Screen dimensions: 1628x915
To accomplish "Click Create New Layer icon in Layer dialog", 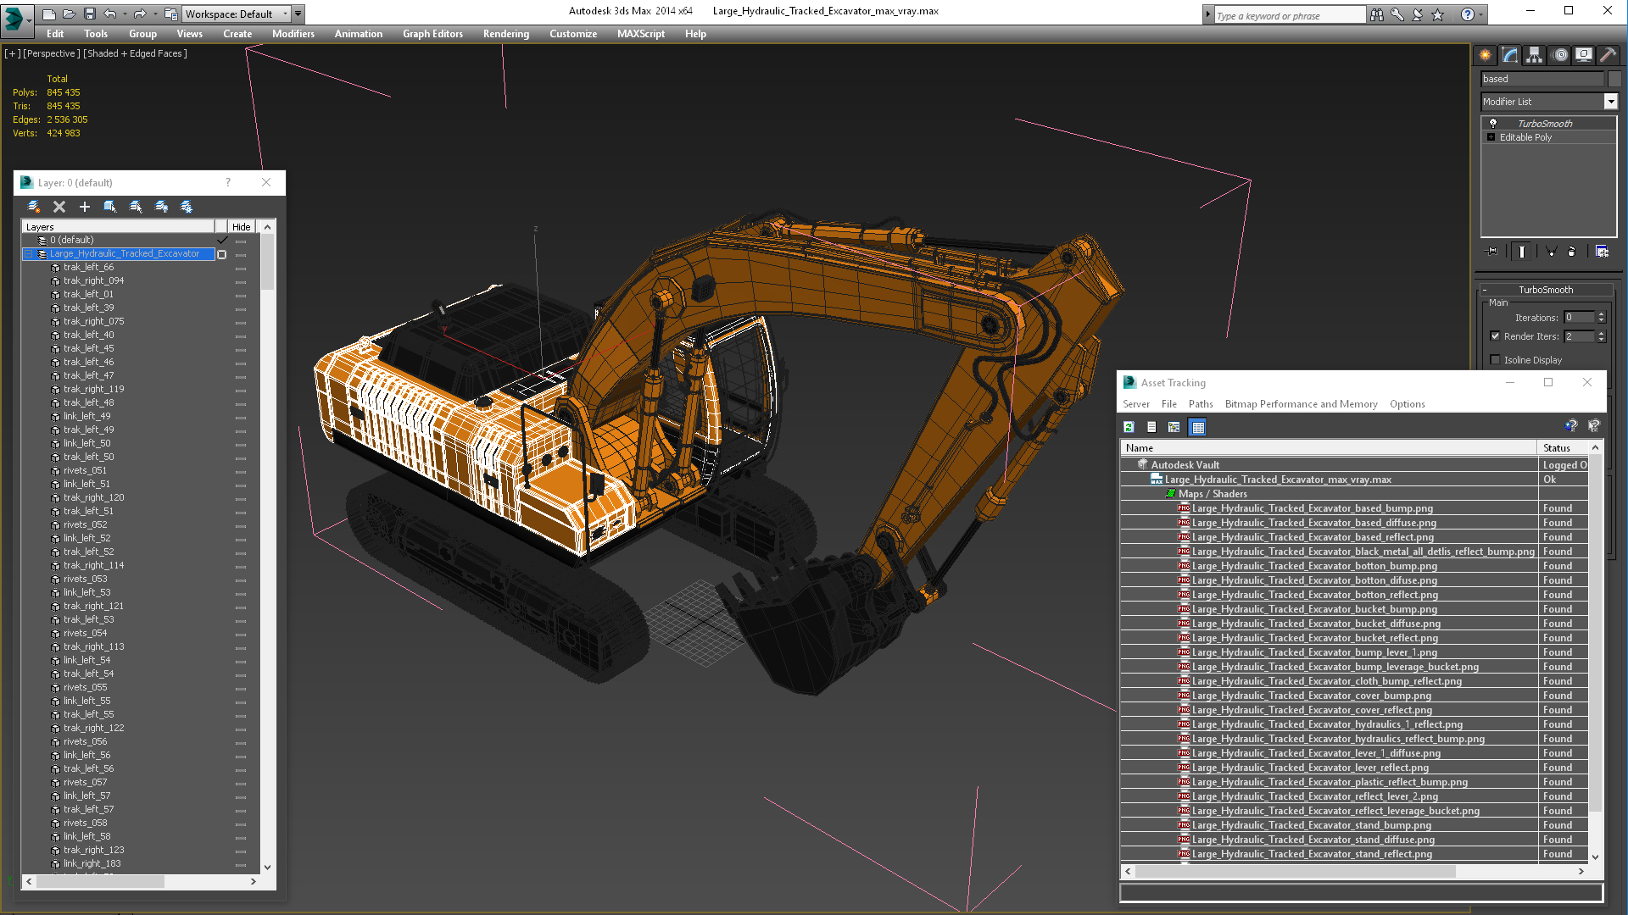I will tap(34, 207).
